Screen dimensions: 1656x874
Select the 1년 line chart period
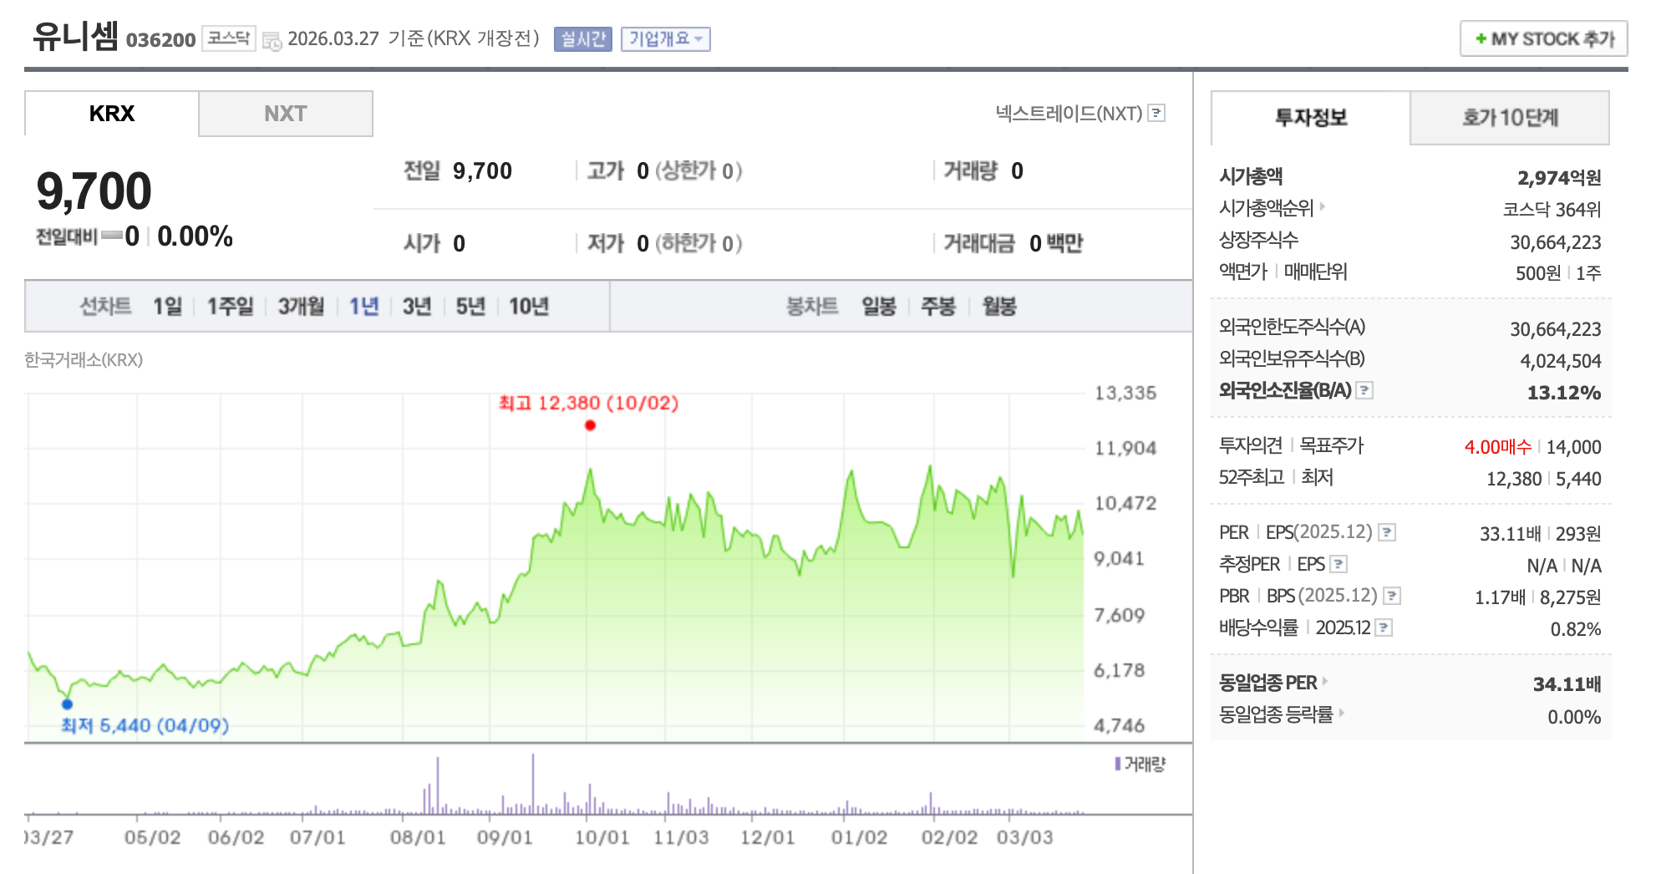click(x=364, y=307)
